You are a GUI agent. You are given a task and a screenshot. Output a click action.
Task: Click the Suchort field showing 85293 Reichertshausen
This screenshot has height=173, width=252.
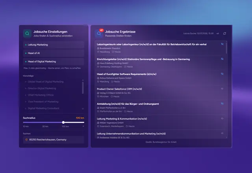(x=53, y=140)
